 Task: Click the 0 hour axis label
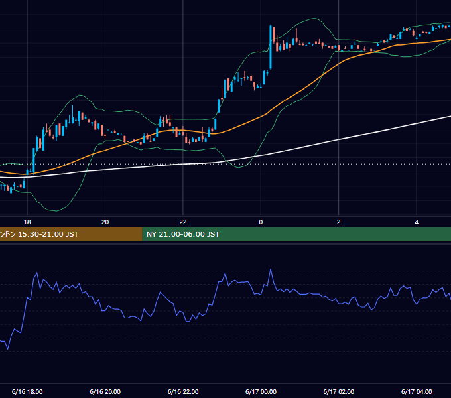(x=261, y=222)
